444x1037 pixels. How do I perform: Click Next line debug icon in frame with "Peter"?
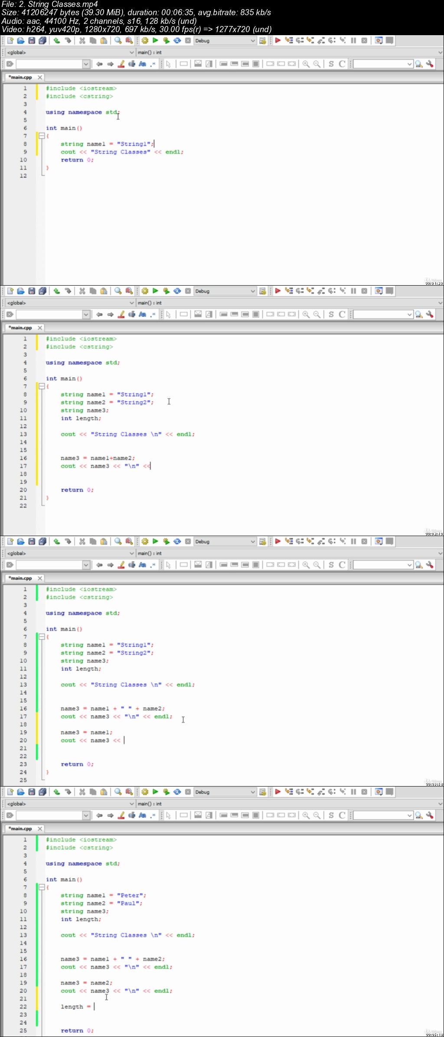tap(300, 792)
